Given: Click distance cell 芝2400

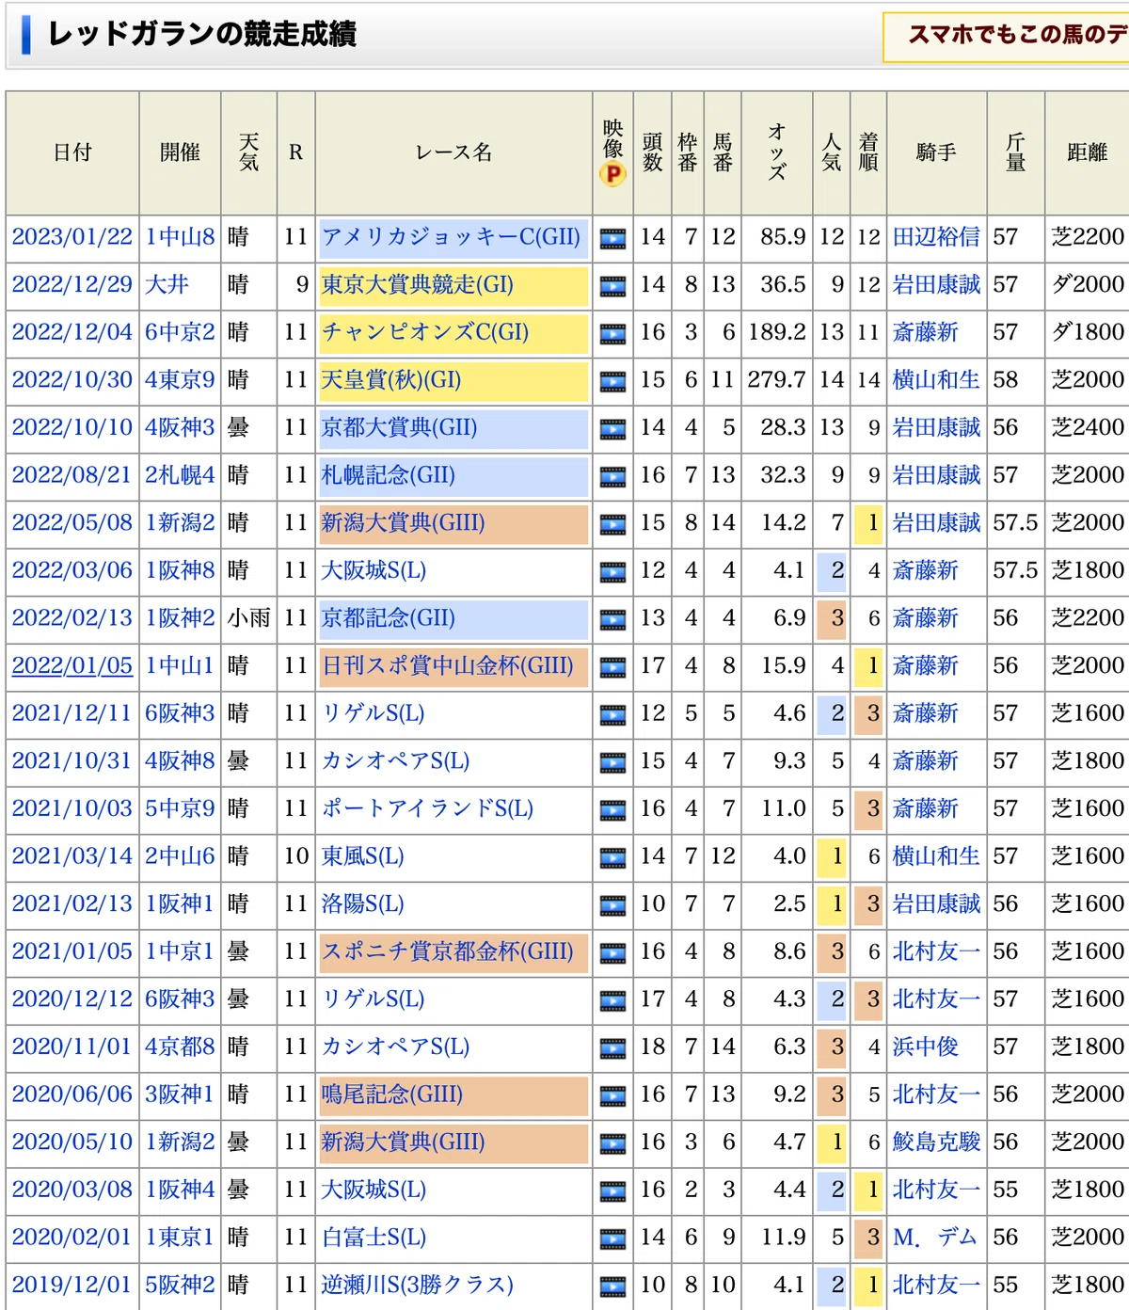Looking at the screenshot, I should [1088, 427].
